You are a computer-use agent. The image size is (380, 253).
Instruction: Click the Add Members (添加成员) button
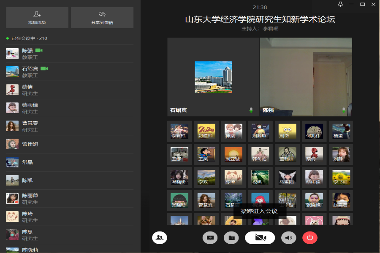(x=37, y=18)
